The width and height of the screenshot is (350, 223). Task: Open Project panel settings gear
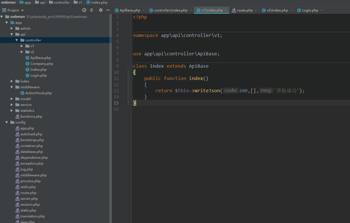coord(101,10)
